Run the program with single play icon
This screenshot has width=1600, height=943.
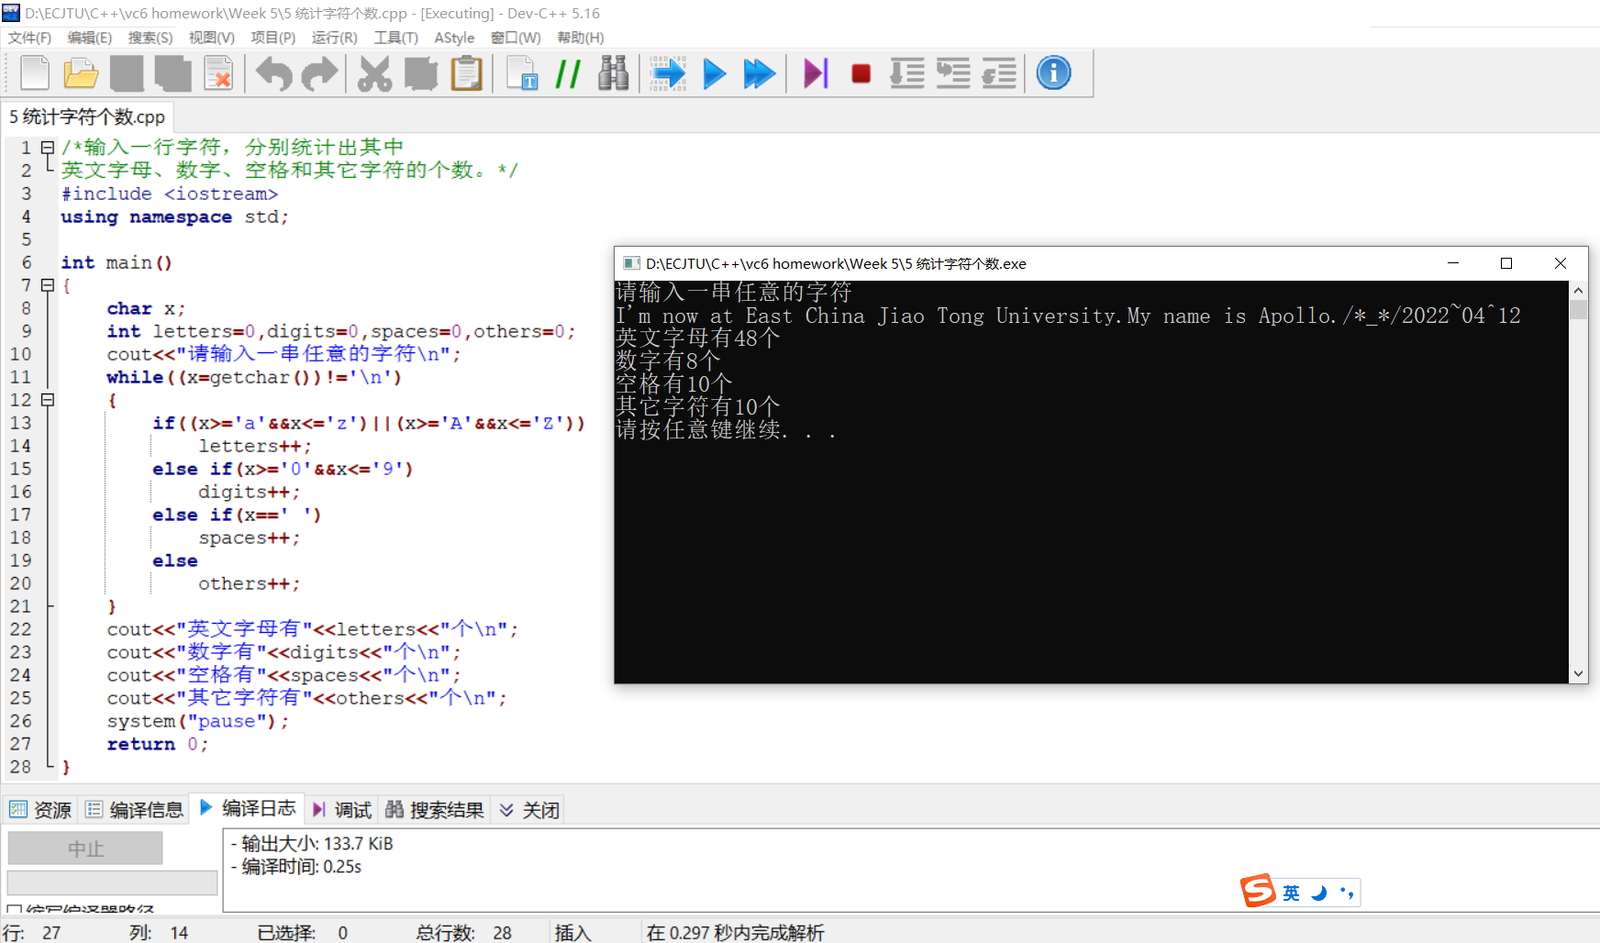click(x=714, y=73)
